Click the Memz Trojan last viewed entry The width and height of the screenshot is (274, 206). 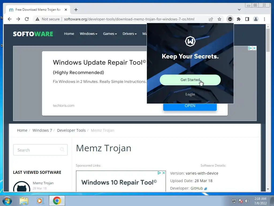[43, 183]
